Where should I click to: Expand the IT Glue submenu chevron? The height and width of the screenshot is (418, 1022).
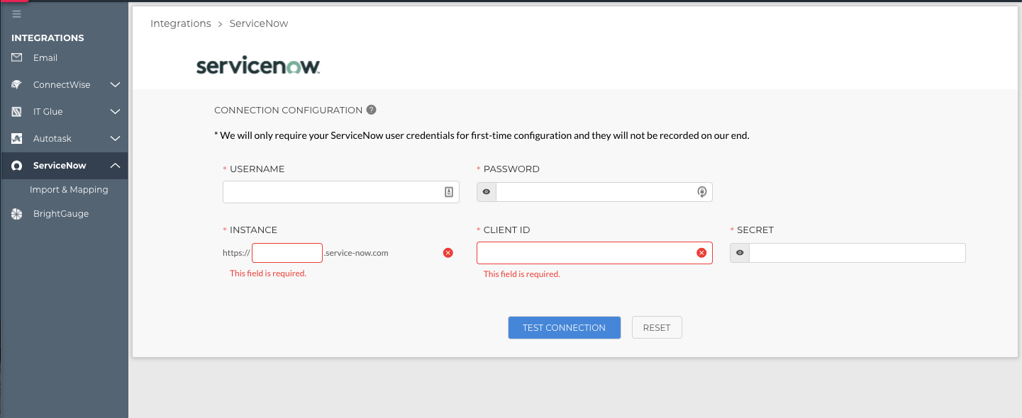[x=116, y=112]
